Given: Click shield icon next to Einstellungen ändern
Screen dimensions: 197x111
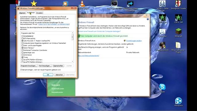Looking at the screenshot, I should (x=125, y=41).
